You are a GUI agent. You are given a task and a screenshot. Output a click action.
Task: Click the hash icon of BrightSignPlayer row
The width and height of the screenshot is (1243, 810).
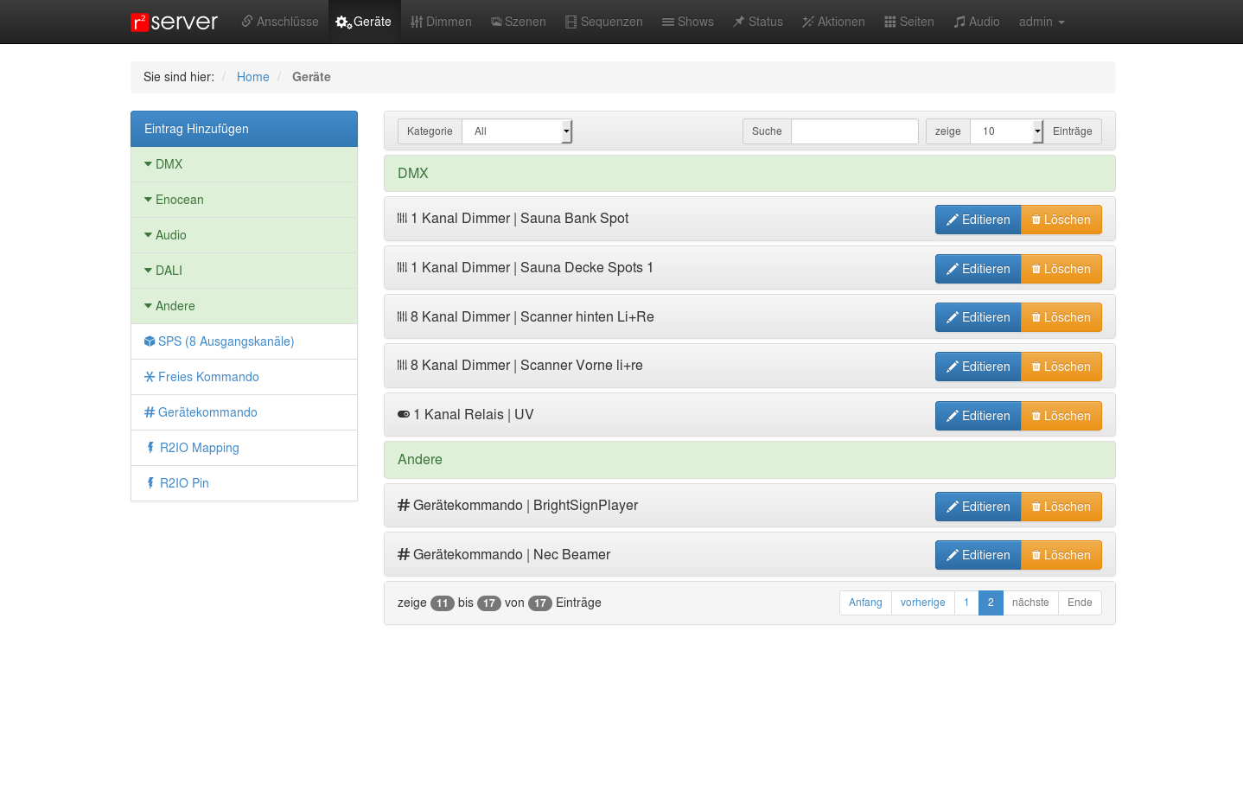pyautogui.click(x=404, y=506)
